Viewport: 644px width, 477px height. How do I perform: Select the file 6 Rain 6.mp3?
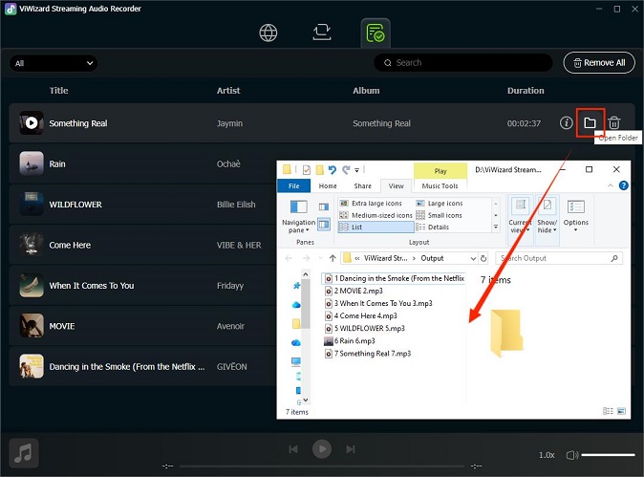pos(354,340)
